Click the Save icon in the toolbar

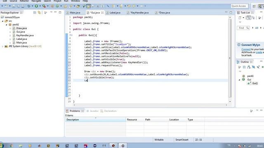click(14, 6)
